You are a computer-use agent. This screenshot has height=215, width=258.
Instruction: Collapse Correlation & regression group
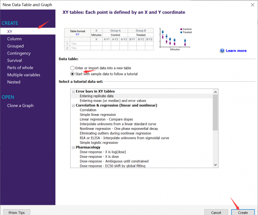tap(73, 106)
